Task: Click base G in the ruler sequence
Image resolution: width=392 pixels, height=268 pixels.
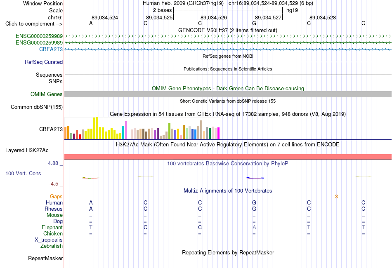Action: click(x=254, y=24)
